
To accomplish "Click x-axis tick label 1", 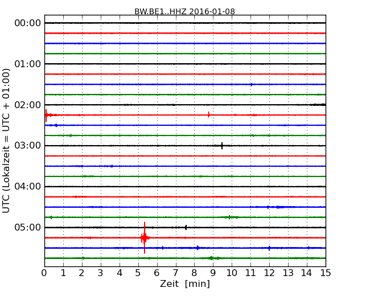I will (63, 273).
